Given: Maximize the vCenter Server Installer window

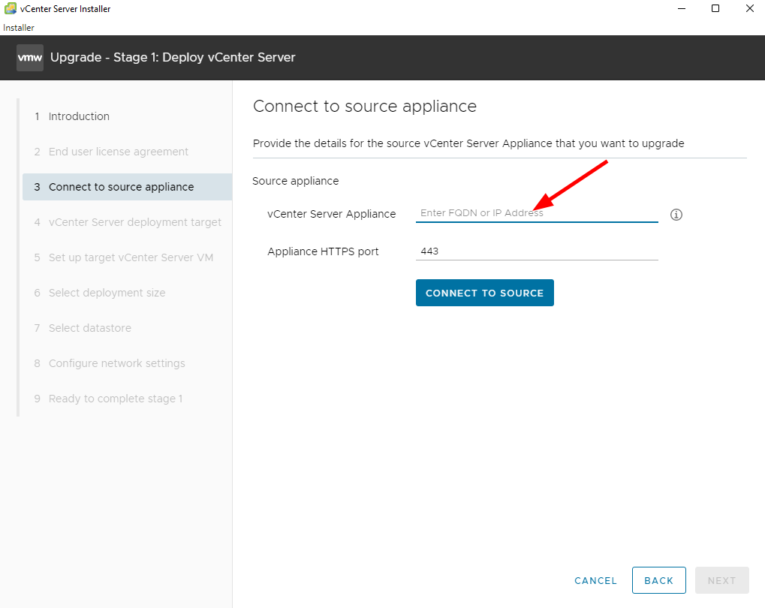Looking at the screenshot, I should pyautogui.click(x=715, y=8).
